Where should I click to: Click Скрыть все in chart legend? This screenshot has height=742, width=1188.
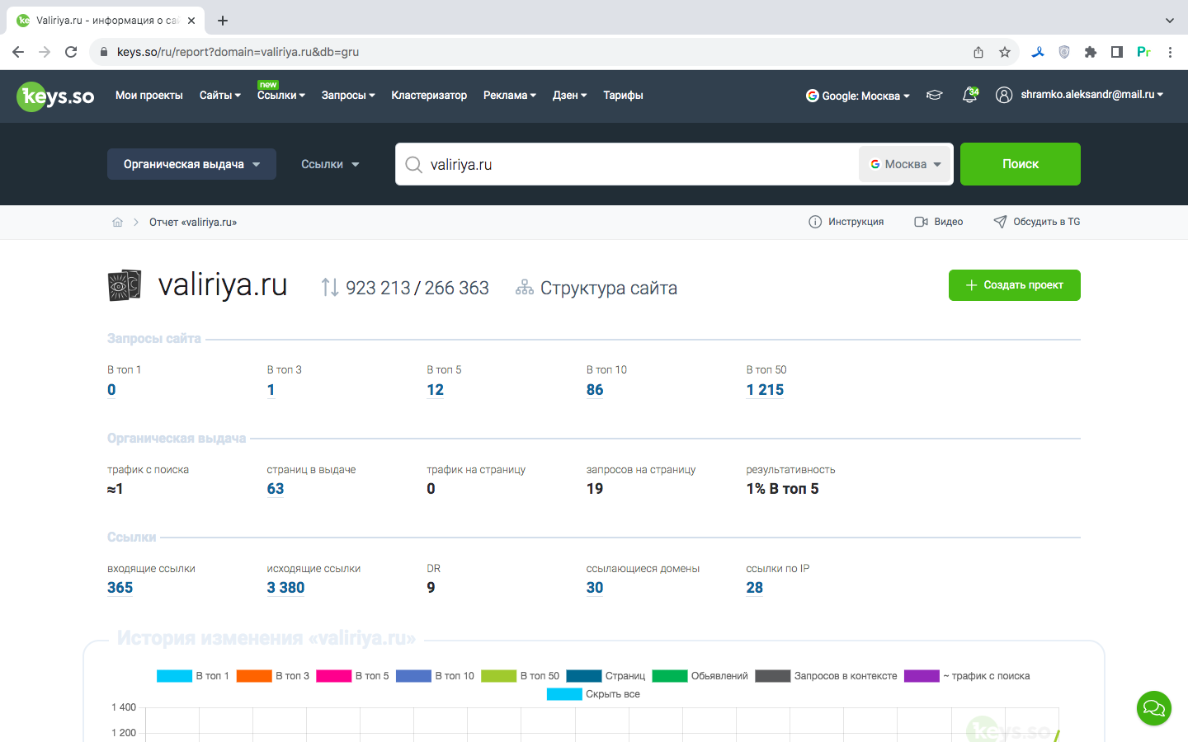point(594,694)
